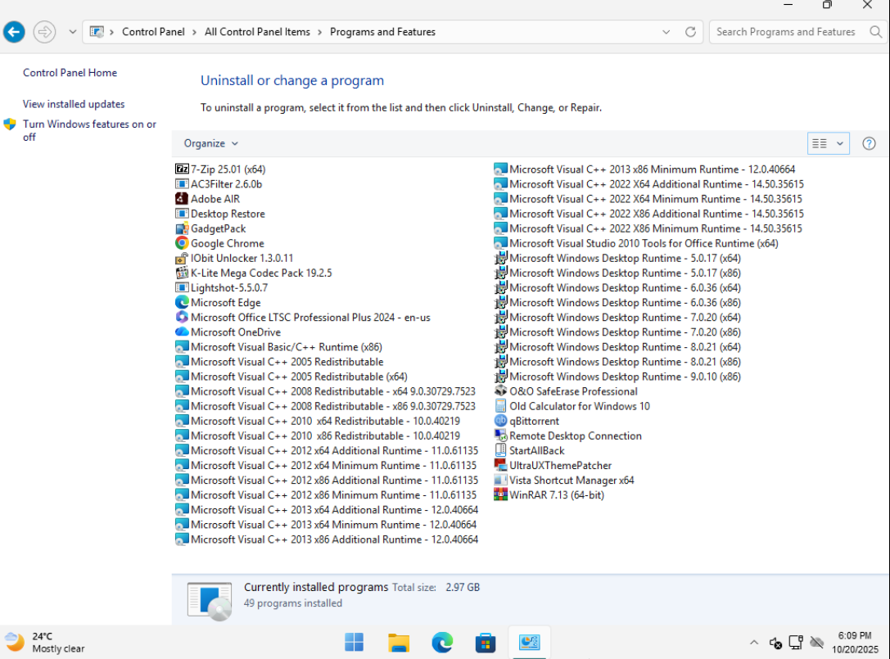Navigate to All Control Panel Items breadcrumb
Image resolution: width=890 pixels, height=659 pixels.
257,32
